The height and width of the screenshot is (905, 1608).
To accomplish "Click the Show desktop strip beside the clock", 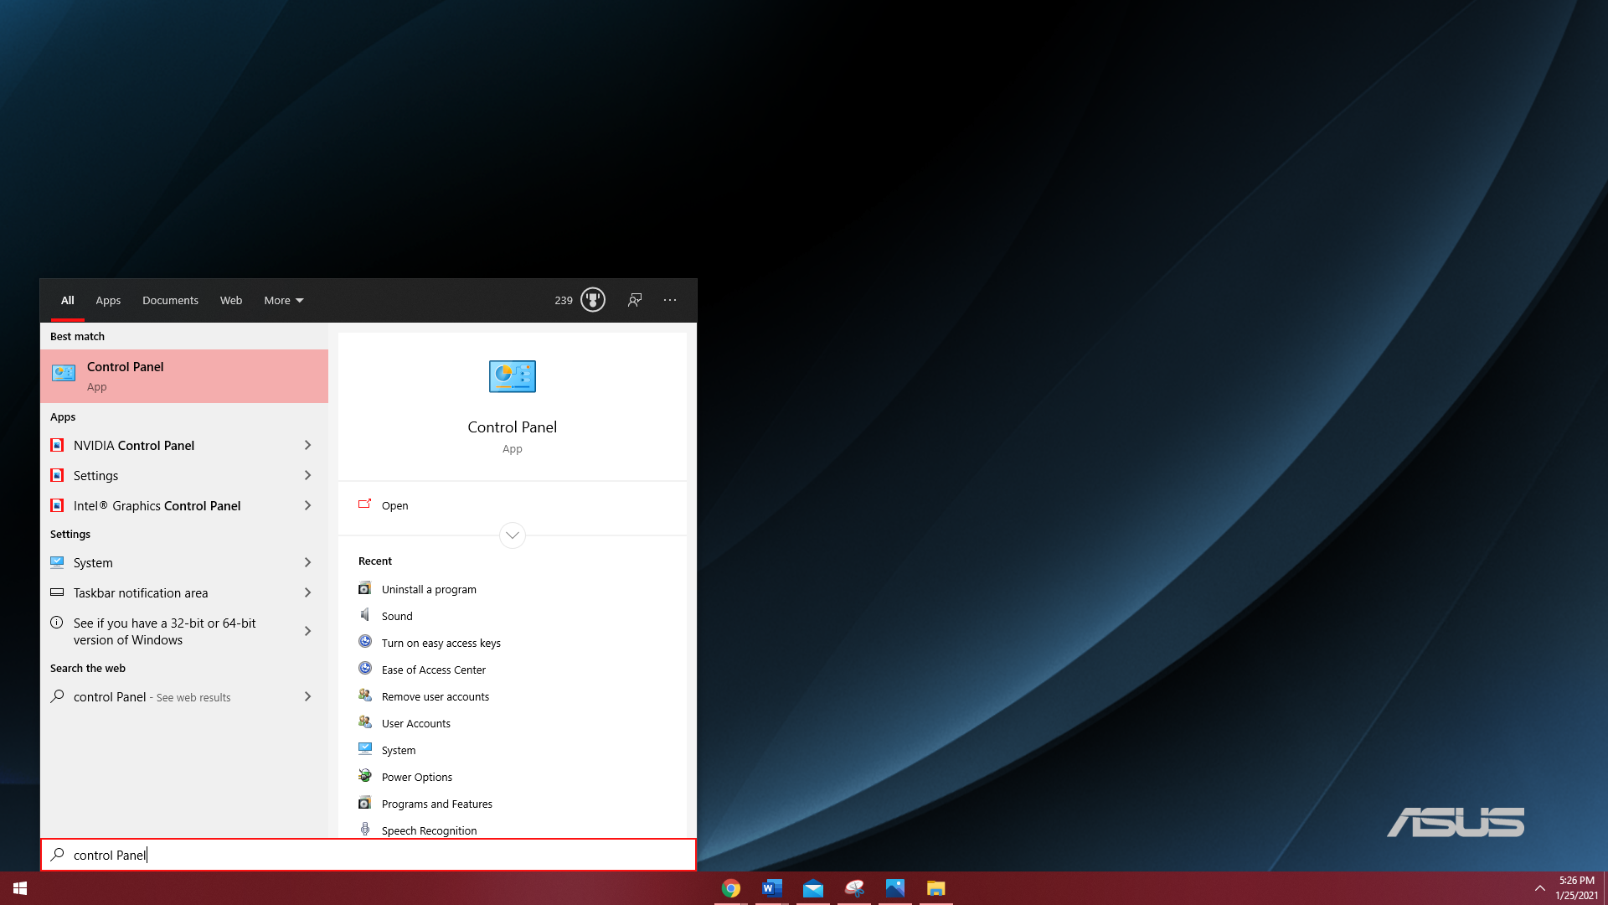I will point(1605,888).
